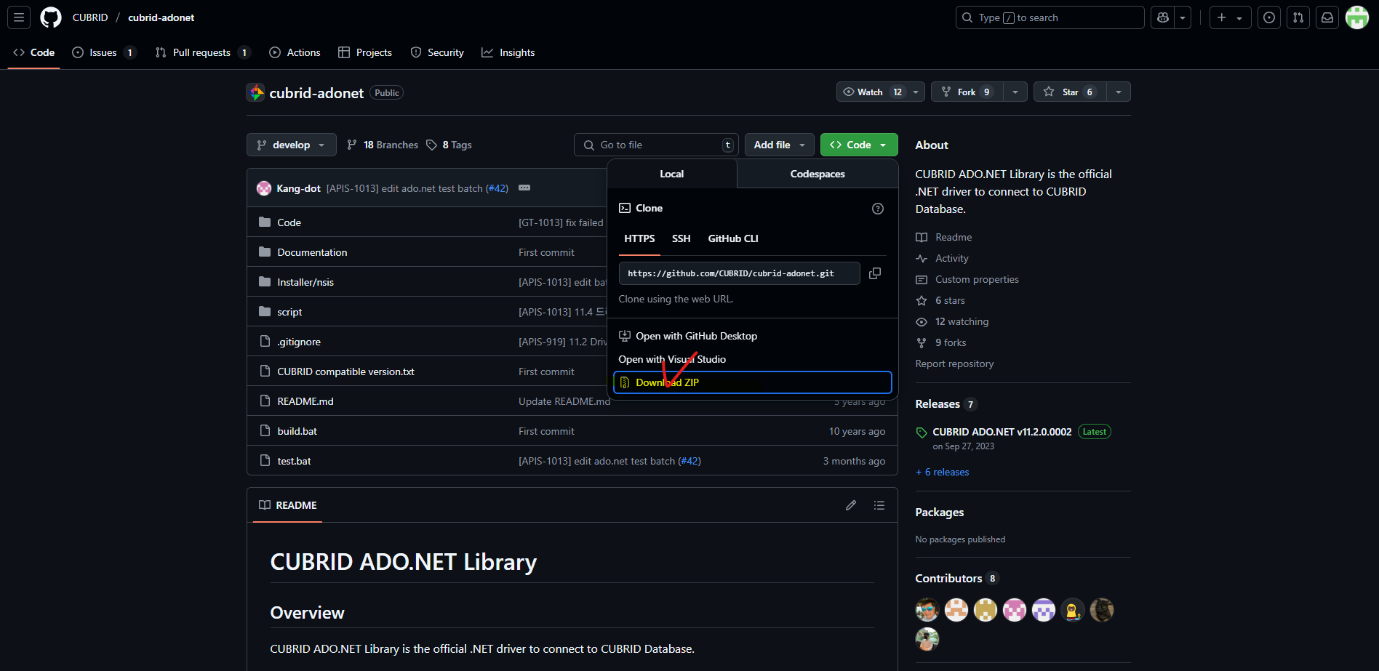
Task: Select the GitHub CLI clone option
Action: pyautogui.click(x=733, y=238)
